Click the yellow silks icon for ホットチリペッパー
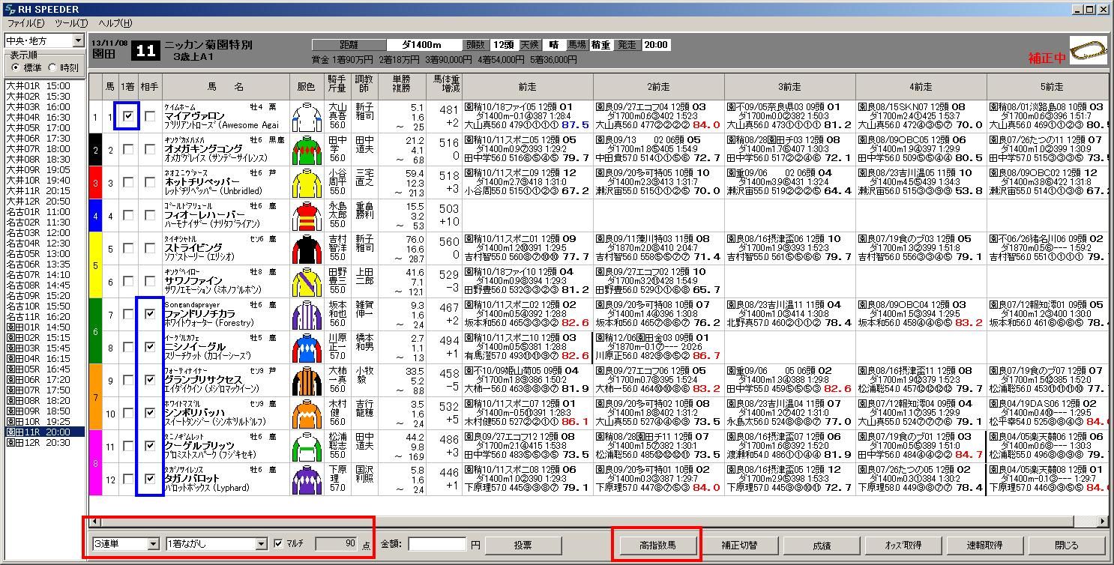 (x=307, y=183)
